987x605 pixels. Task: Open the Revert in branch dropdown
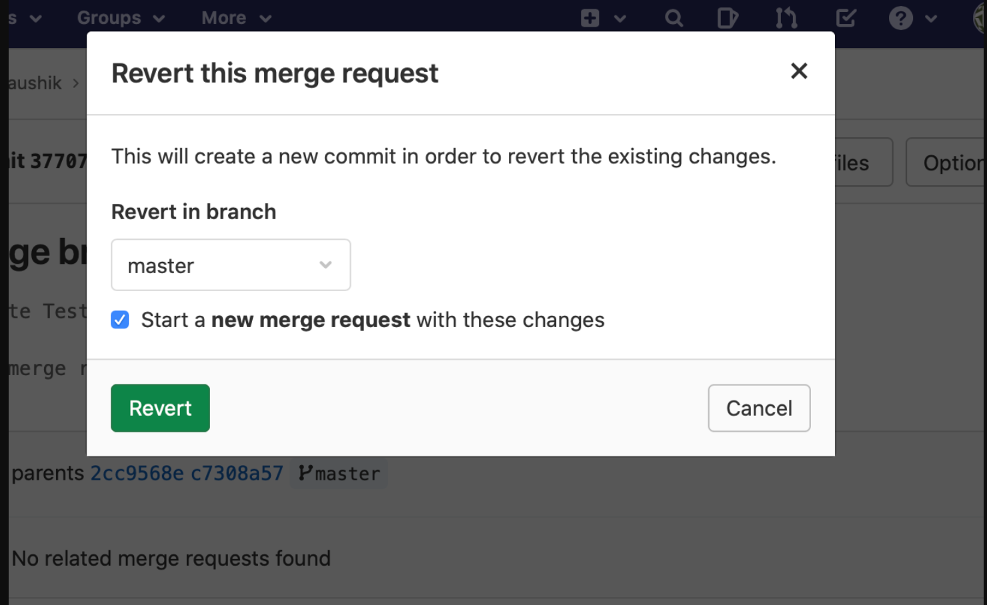[x=231, y=265]
